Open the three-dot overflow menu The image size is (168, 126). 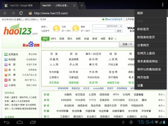pos(163,5)
